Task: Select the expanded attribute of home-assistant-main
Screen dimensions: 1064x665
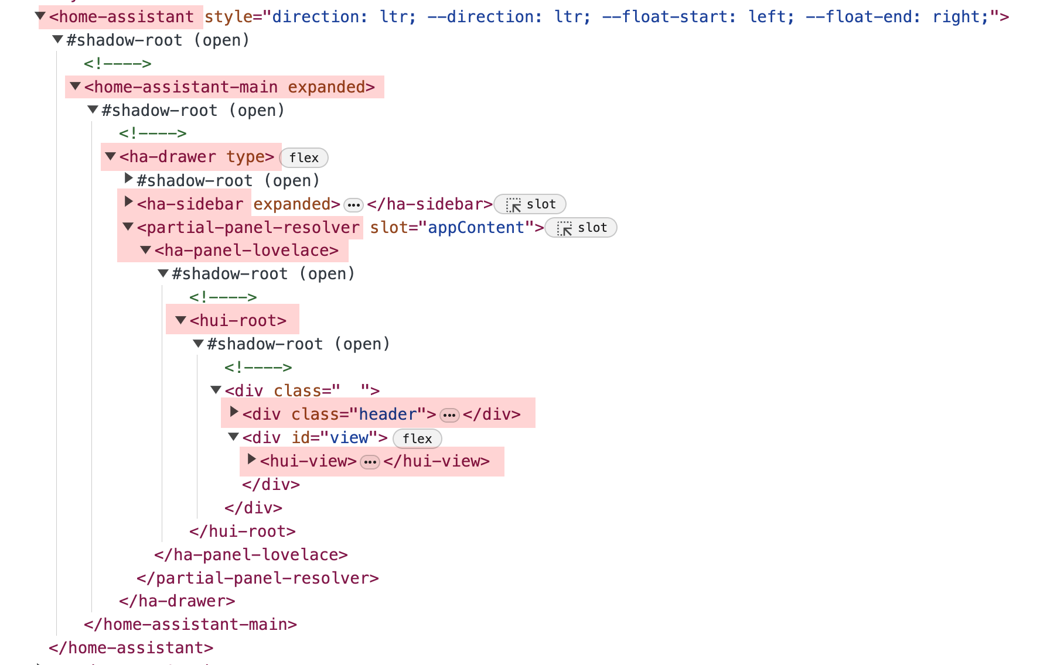Action: click(327, 87)
